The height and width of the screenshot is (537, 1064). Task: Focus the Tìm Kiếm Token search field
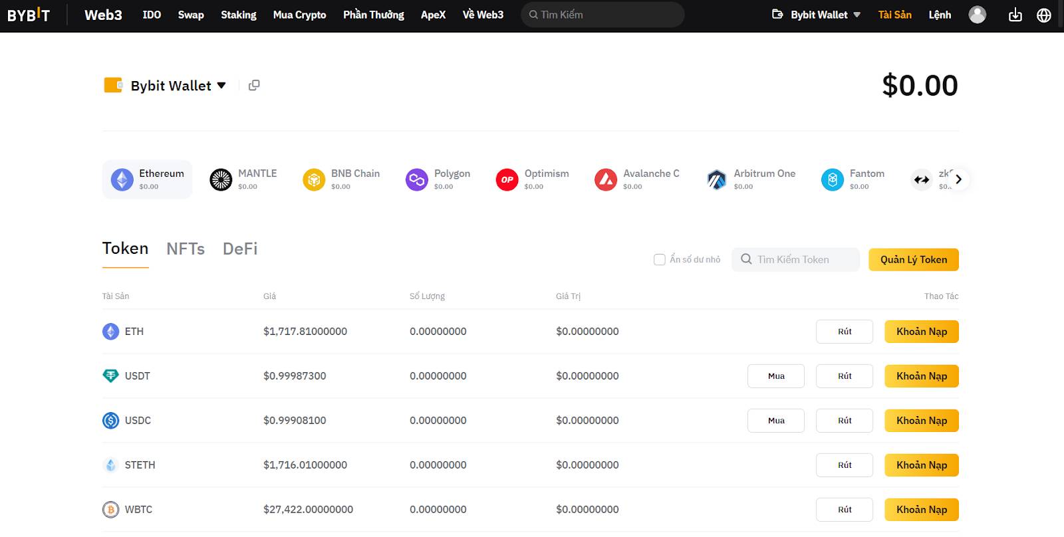click(x=796, y=260)
